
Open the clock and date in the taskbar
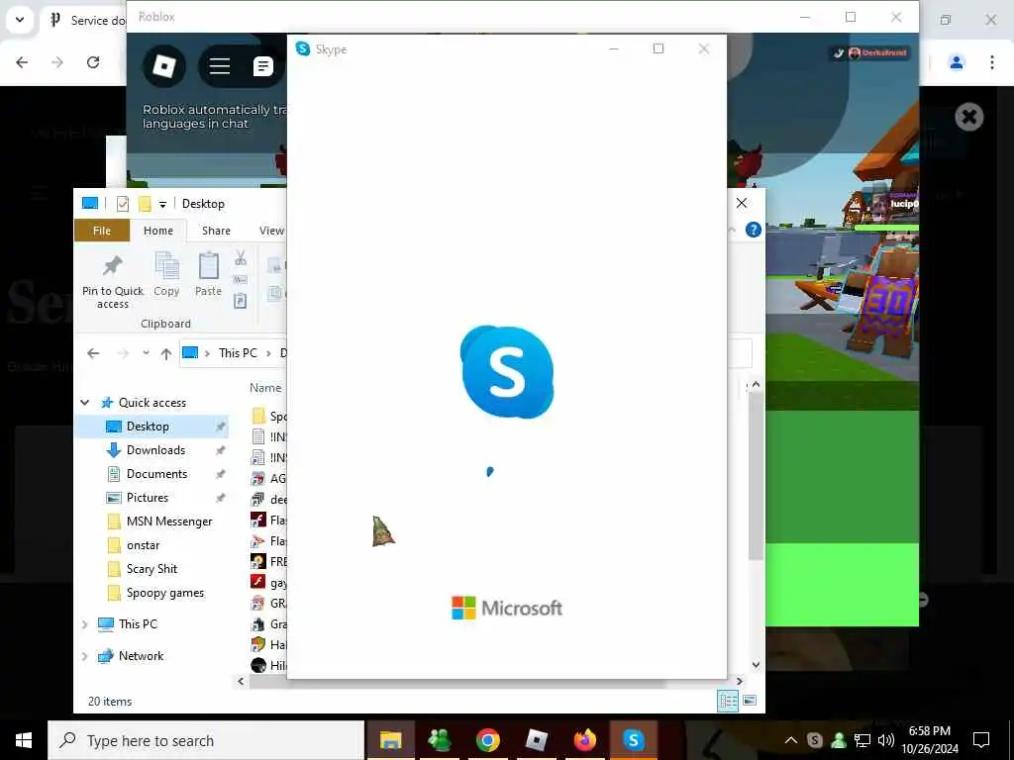930,740
